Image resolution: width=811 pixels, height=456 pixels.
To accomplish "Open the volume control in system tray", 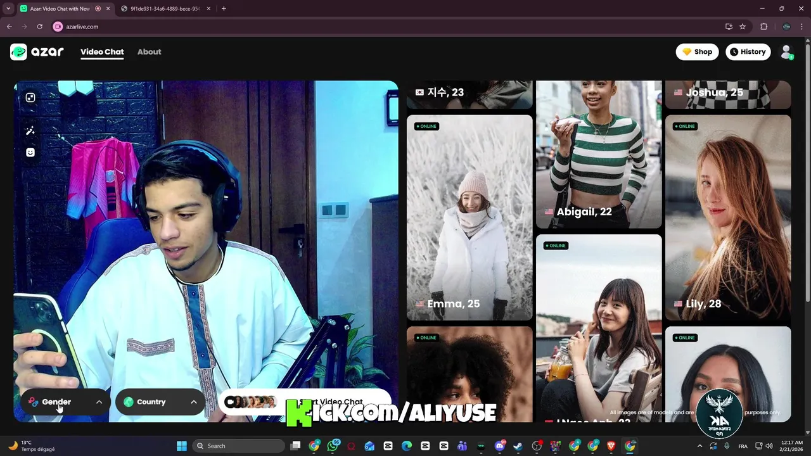I will tap(769, 446).
